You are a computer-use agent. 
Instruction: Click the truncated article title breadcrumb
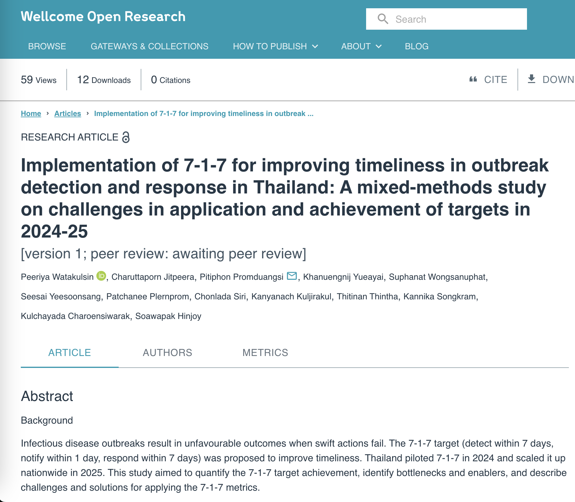click(x=204, y=114)
